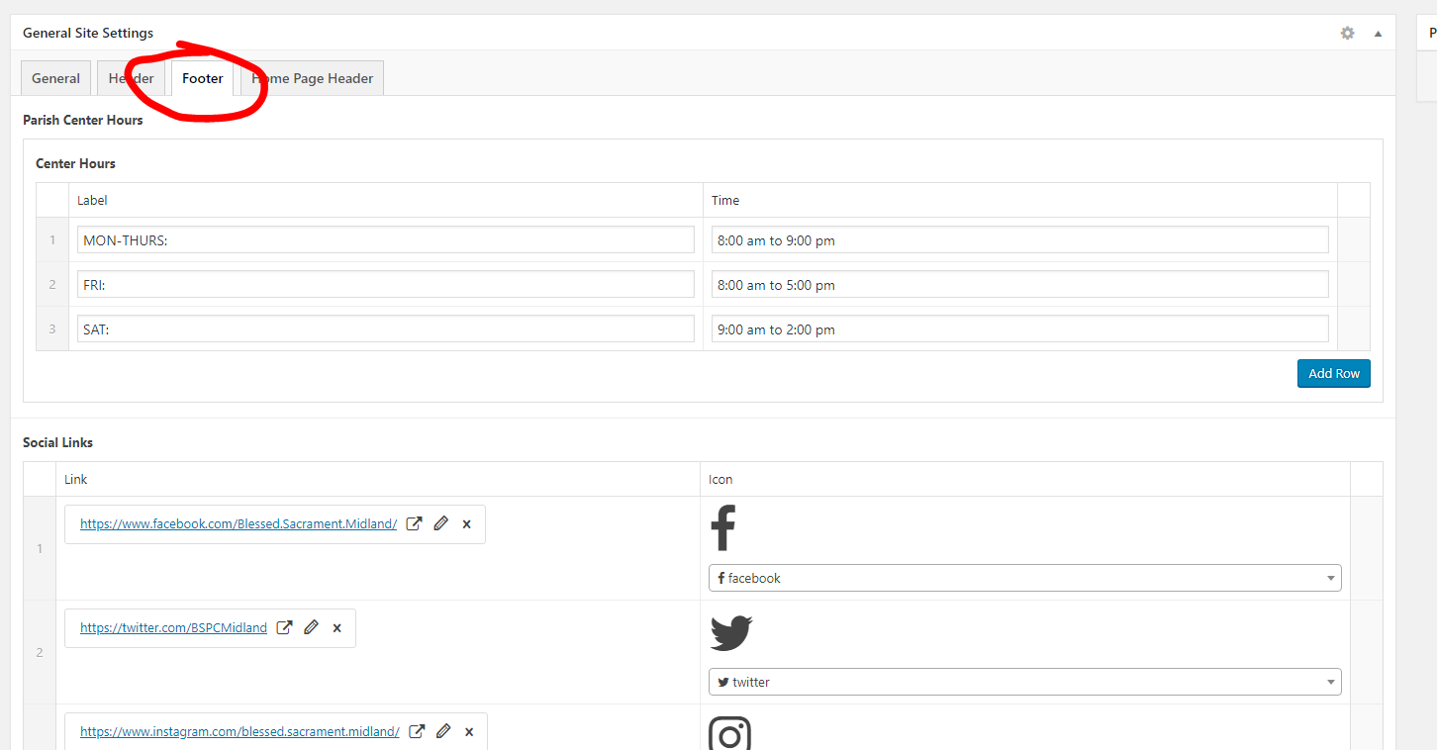Image resolution: width=1437 pixels, height=750 pixels.
Task: Remove the Facebook link with X icon
Action: pyautogui.click(x=467, y=524)
